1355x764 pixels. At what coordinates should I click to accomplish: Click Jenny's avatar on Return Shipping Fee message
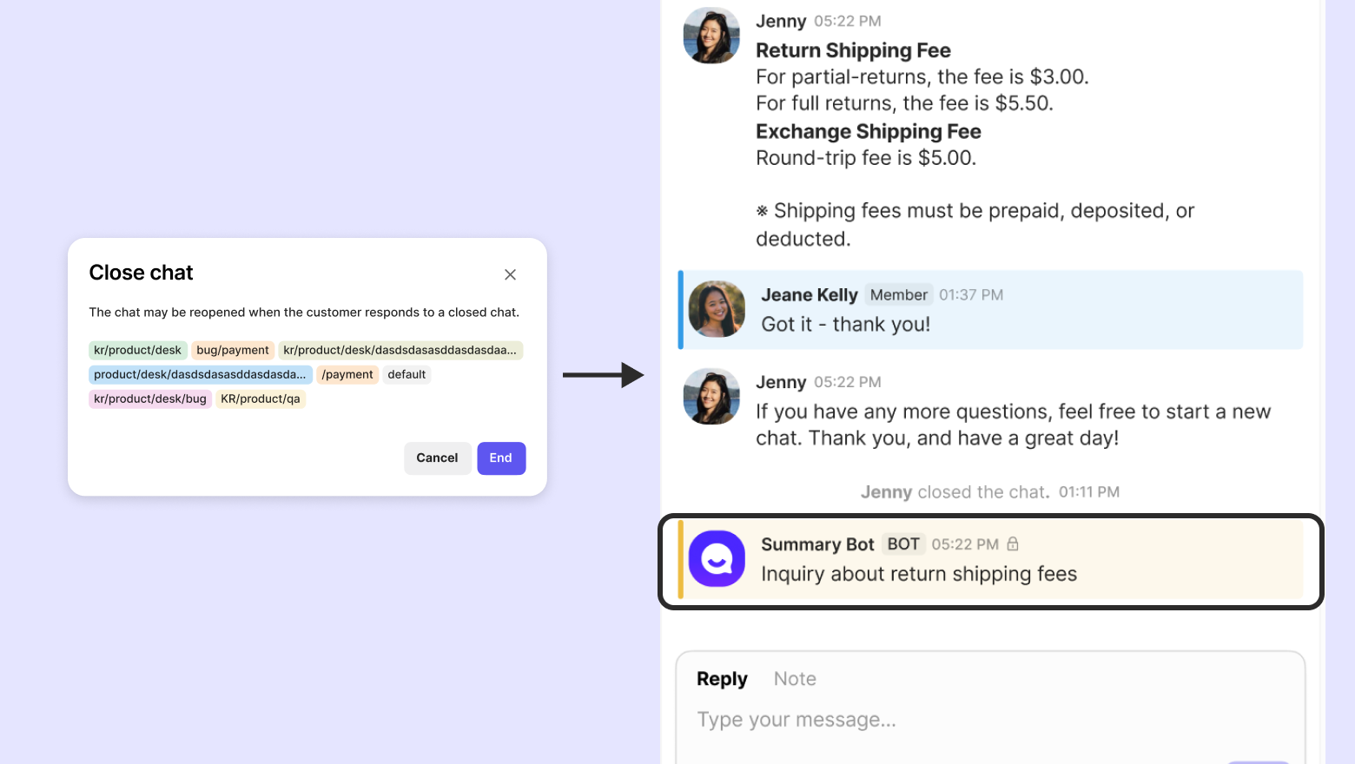[711, 36]
